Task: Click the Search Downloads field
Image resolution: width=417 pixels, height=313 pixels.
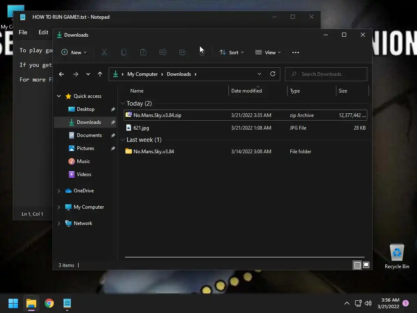Action: coord(326,74)
